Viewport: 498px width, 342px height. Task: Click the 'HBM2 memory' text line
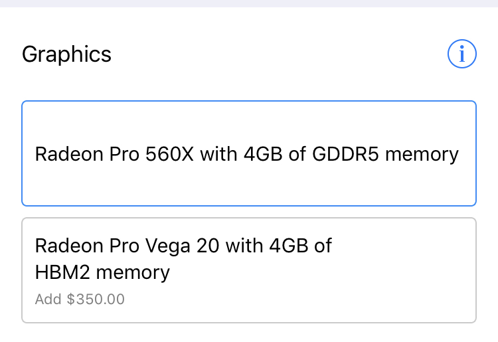point(102,273)
